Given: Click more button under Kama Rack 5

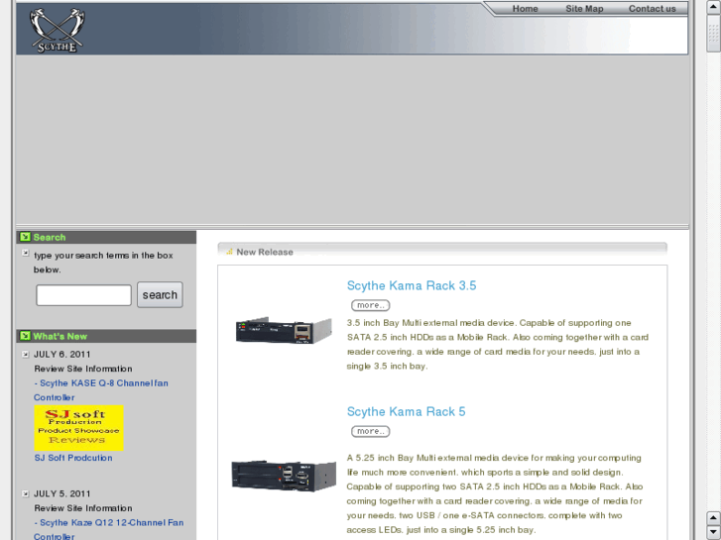Looking at the screenshot, I should pyautogui.click(x=371, y=431).
